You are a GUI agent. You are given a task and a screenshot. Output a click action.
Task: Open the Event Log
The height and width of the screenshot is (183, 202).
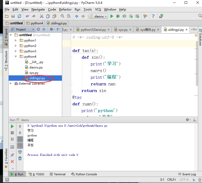pyautogui.click(x=187, y=174)
